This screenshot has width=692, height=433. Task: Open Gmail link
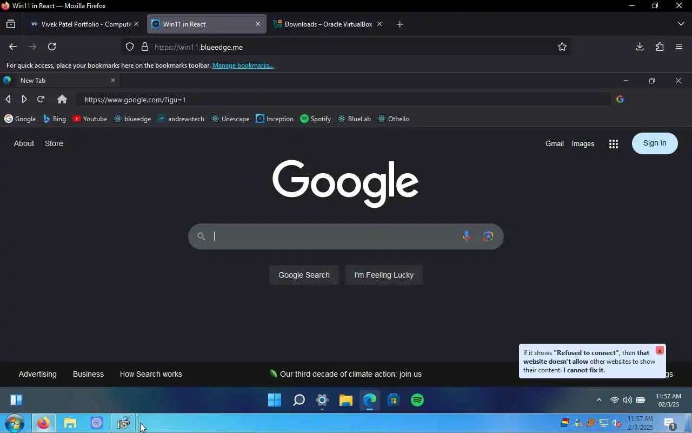554,143
